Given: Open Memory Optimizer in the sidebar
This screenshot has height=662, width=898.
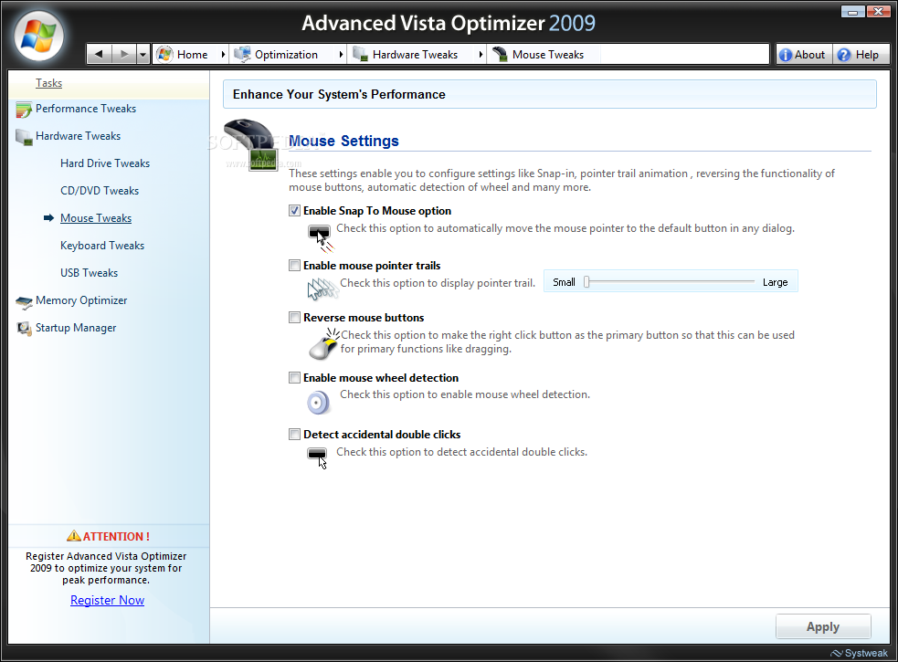Looking at the screenshot, I should click(81, 300).
